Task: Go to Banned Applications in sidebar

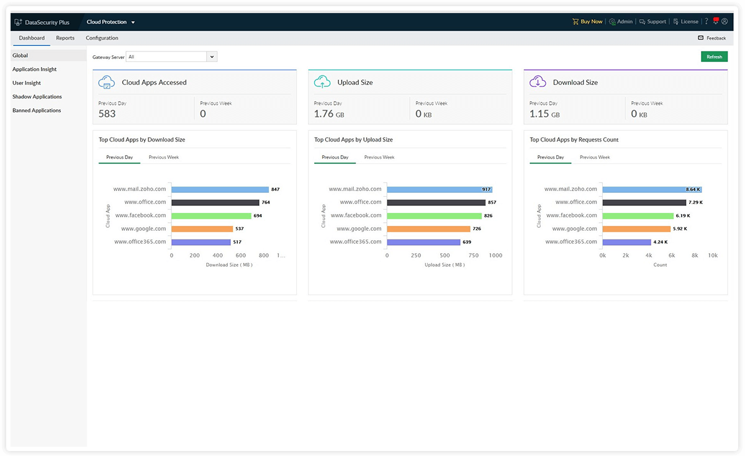Action: click(37, 110)
